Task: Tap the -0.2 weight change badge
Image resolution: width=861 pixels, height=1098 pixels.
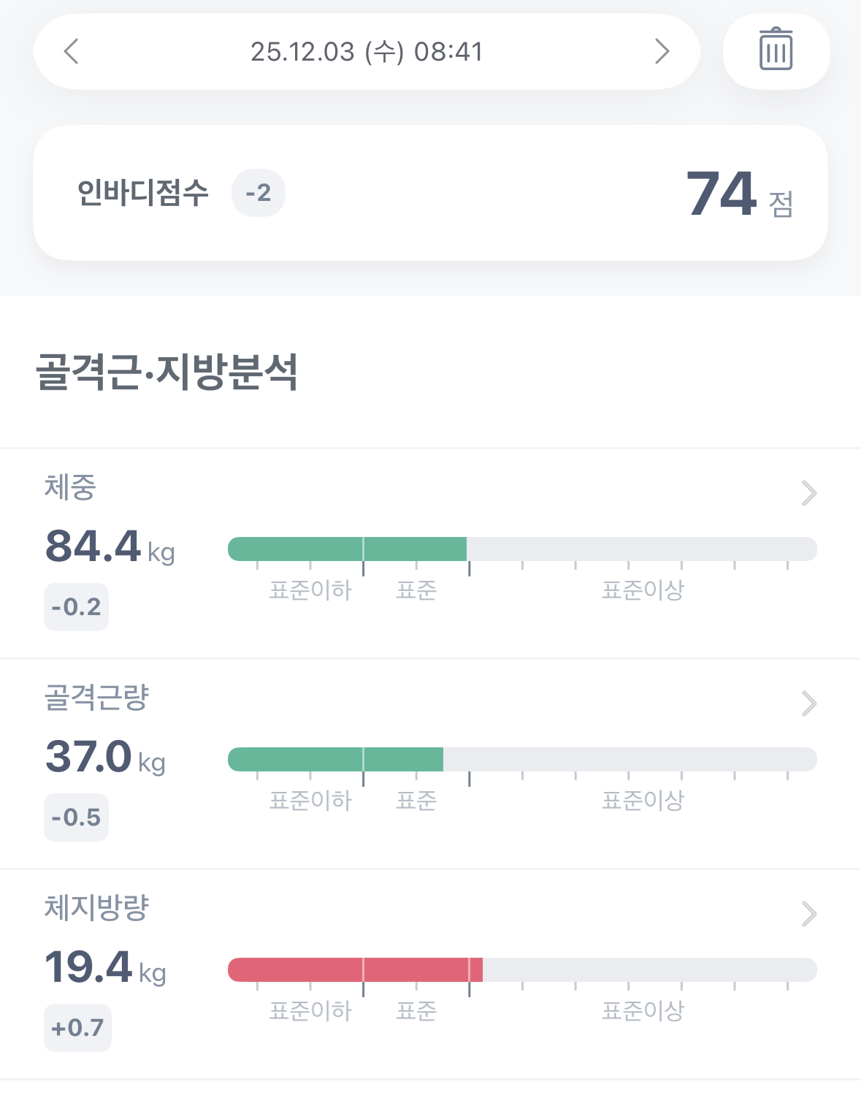Action: 76,607
